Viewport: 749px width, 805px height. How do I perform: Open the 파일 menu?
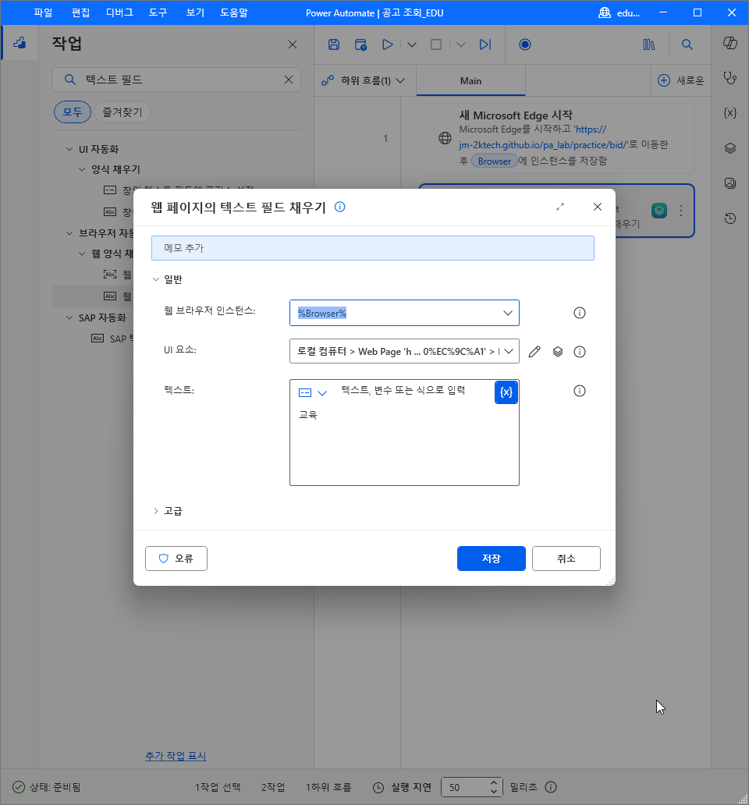pyautogui.click(x=43, y=12)
